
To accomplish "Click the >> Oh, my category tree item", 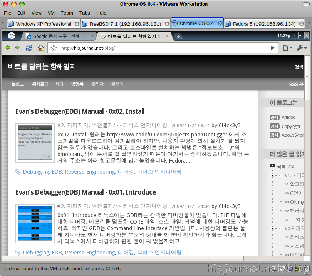I will pos(294,202).
